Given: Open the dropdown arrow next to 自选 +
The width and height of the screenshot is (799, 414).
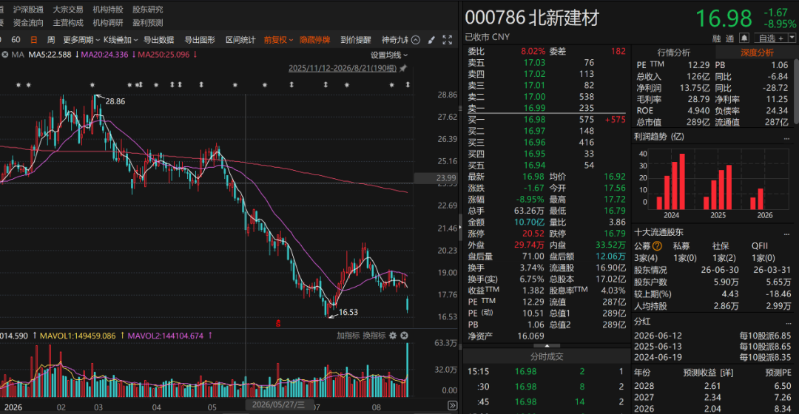Looking at the screenshot, I should 792,38.
